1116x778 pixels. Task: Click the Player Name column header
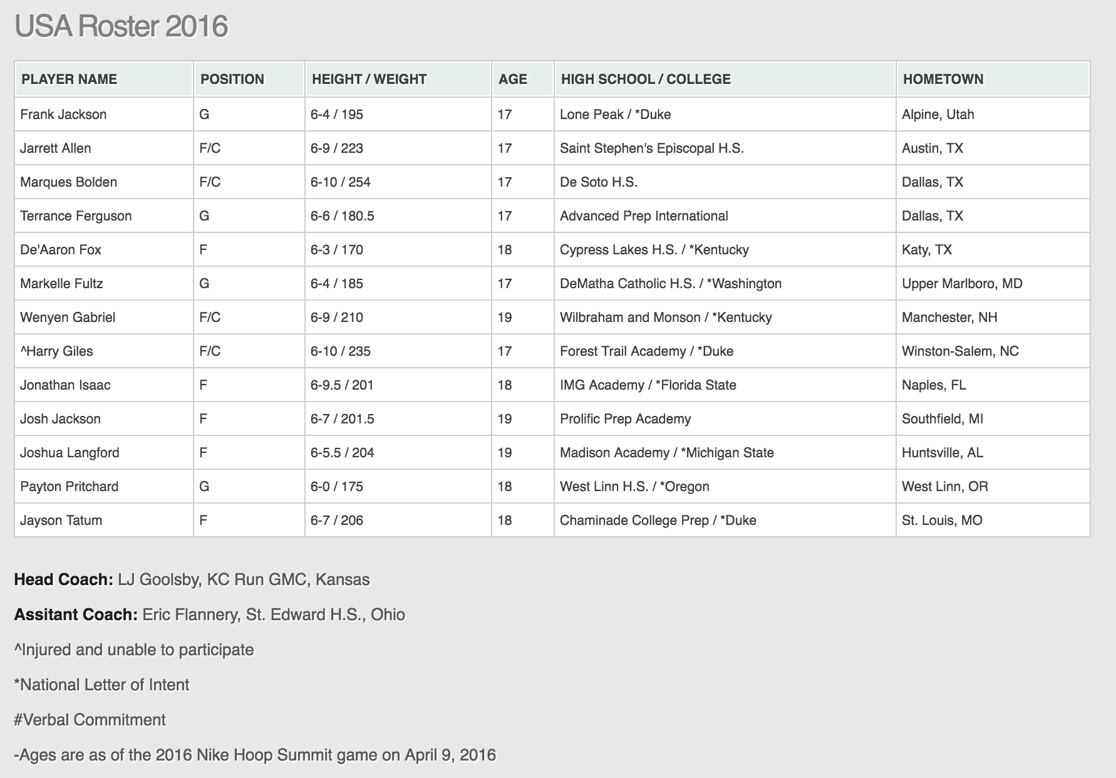70,79
